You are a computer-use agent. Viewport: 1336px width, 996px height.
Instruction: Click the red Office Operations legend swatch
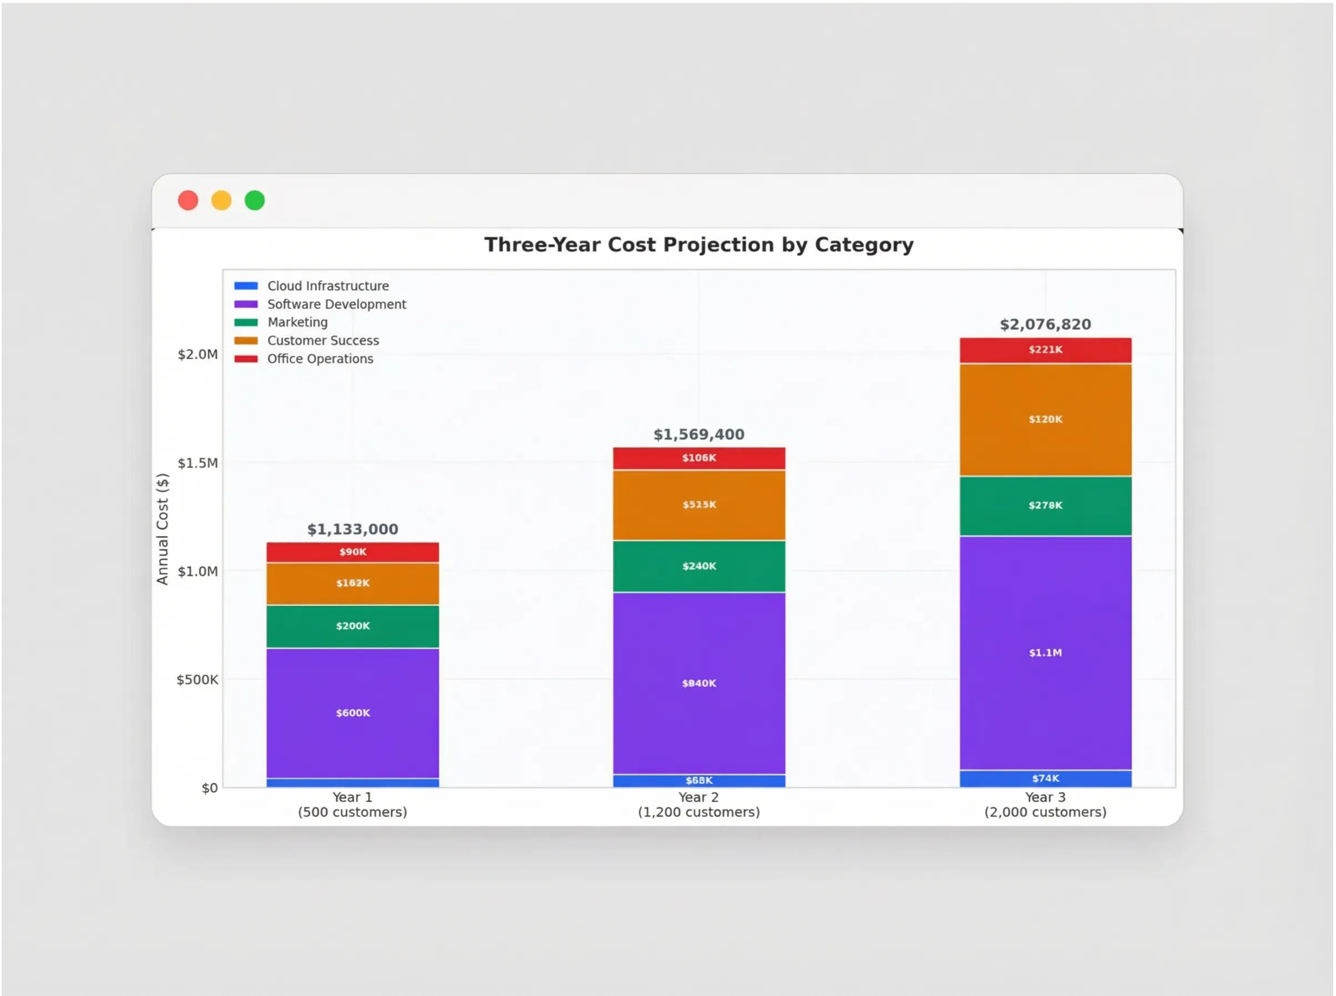pos(246,359)
